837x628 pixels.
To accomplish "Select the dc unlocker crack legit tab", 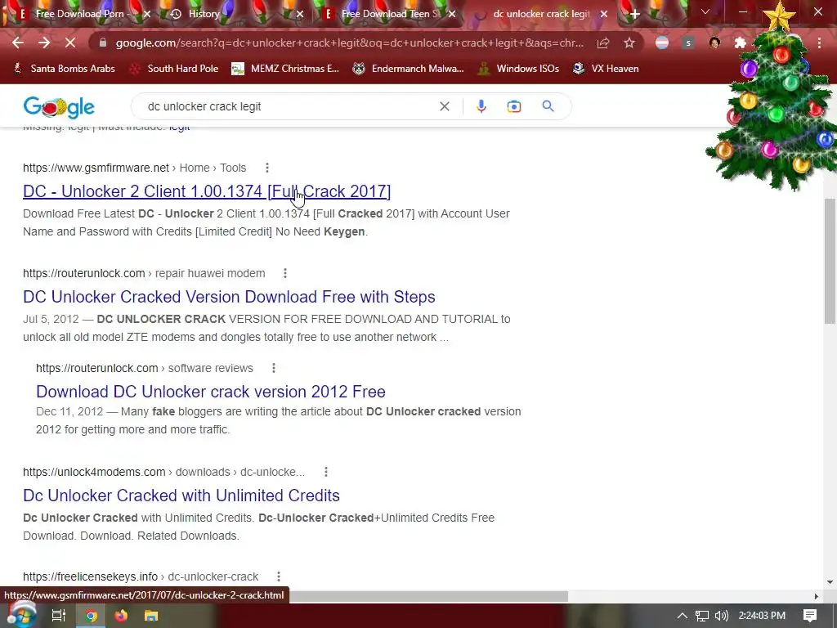I will click(x=540, y=15).
